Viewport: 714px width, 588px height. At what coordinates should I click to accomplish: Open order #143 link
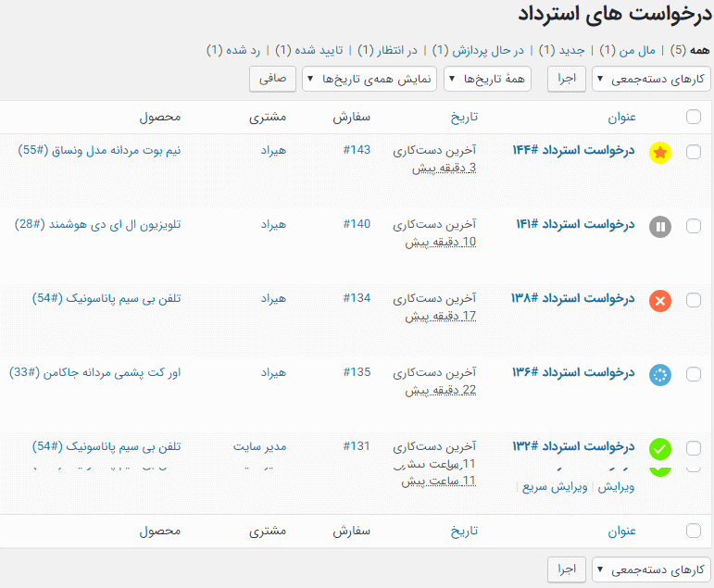click(x=357, y=150)
